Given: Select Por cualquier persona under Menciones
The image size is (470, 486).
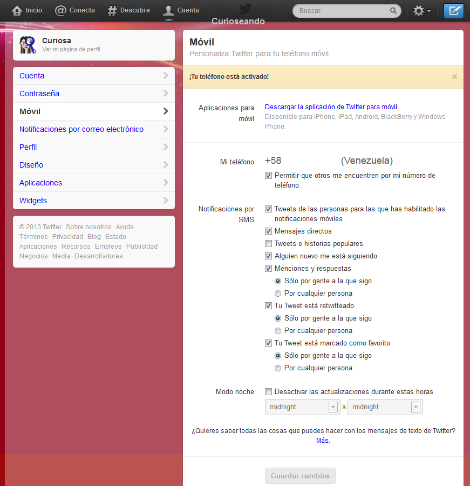Looking at the screenshot, I should [278, 294].
